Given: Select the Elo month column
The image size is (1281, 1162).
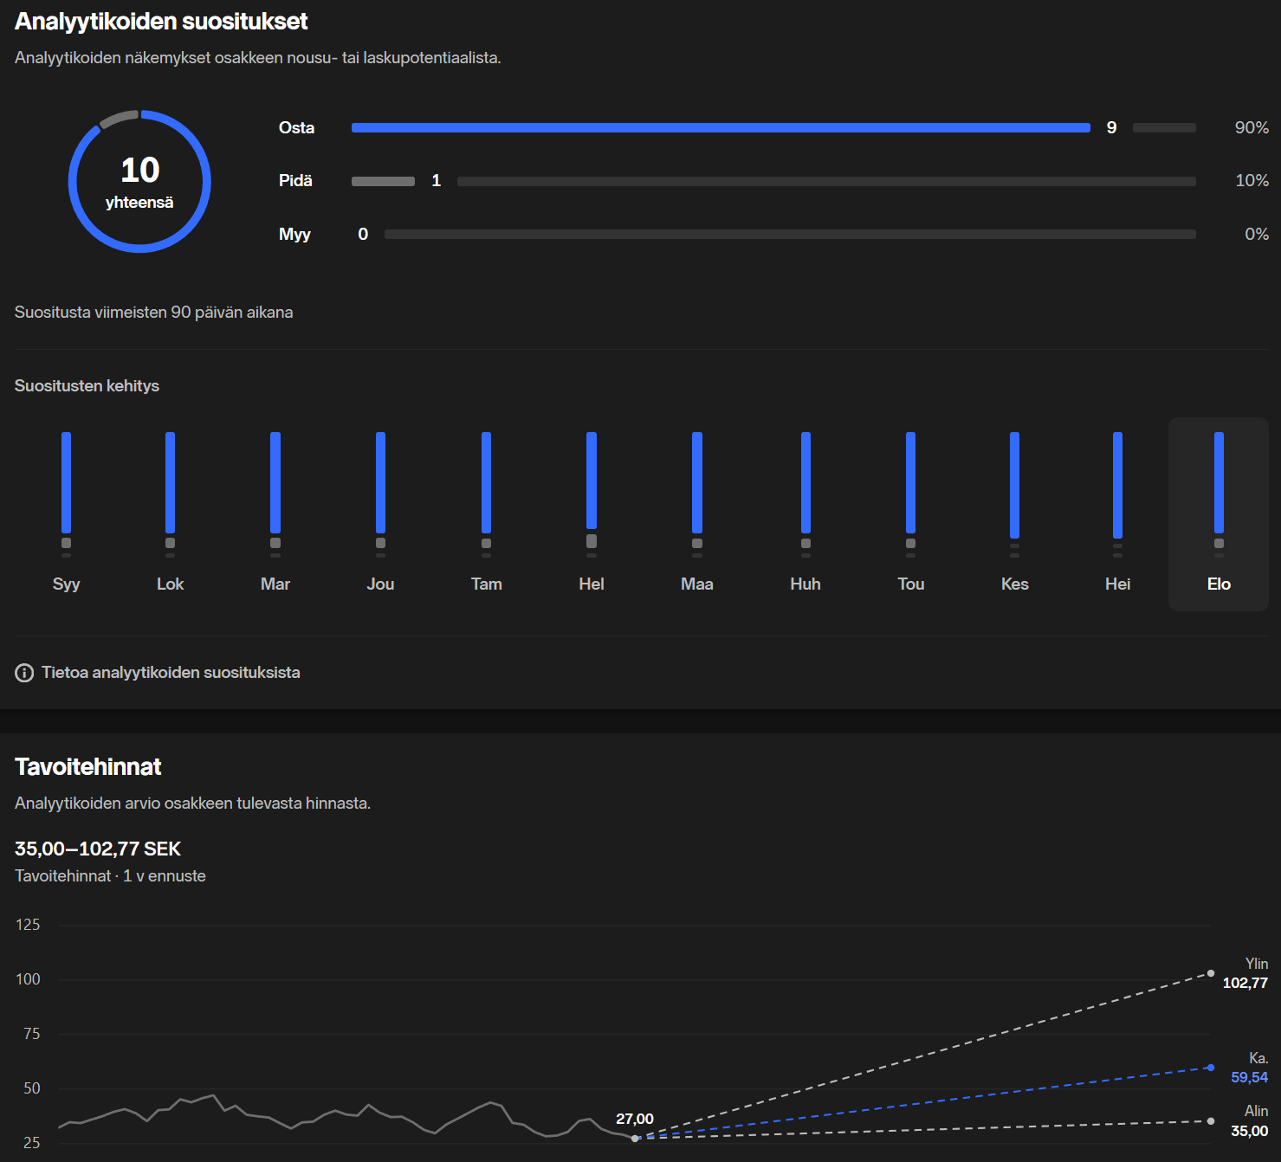Looking at the screenshot, I should 1218,513.
